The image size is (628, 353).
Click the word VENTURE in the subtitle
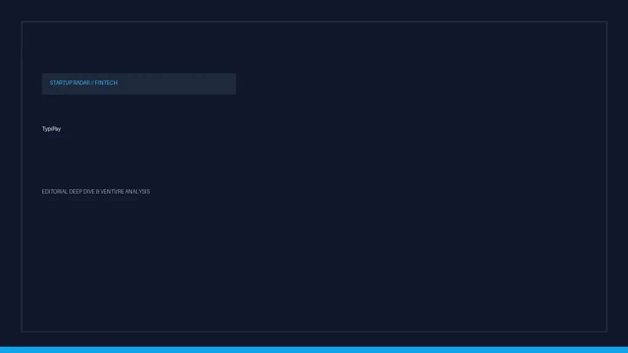click(x=112, y=192)
